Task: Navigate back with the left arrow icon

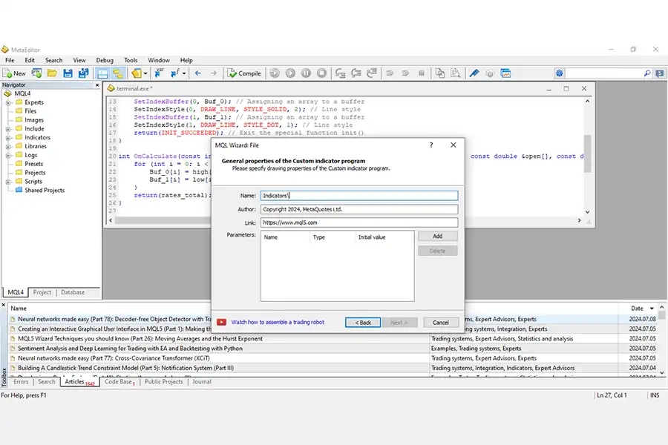Action: tap(197, 73)
